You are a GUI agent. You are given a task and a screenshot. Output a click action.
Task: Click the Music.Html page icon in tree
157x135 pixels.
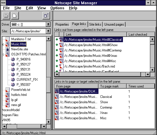pyautogui.click(x=8, y=44)
